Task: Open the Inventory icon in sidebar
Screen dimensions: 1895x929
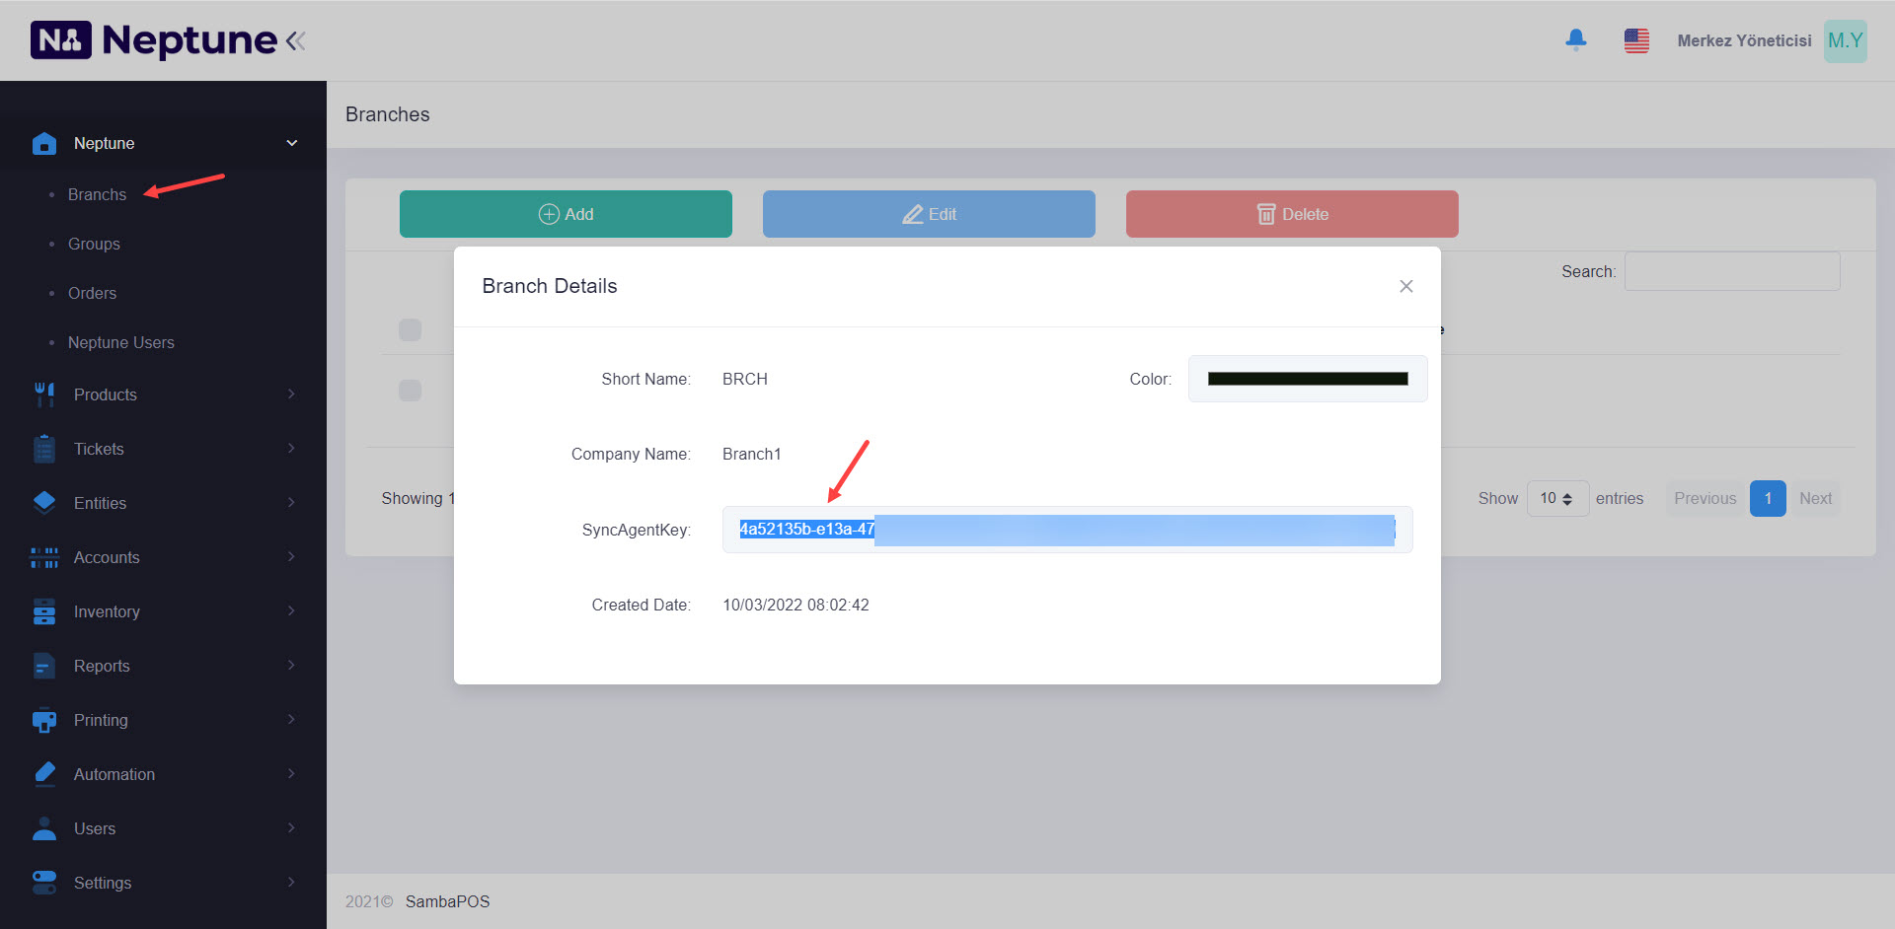Action: (x=44, y=611)
